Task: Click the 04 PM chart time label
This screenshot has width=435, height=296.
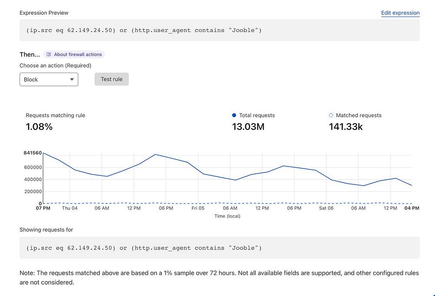Action: click(412, 208)
